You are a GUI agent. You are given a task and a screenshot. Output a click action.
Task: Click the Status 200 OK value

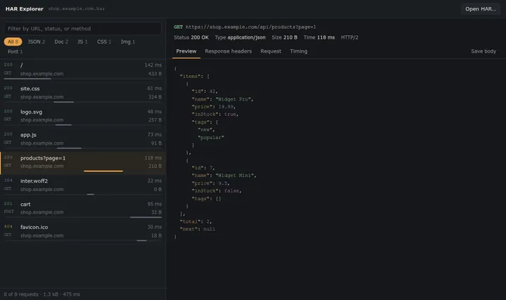point(200,37)
